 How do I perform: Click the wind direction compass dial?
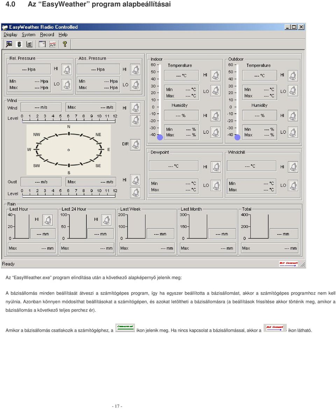tap(69, 150)
